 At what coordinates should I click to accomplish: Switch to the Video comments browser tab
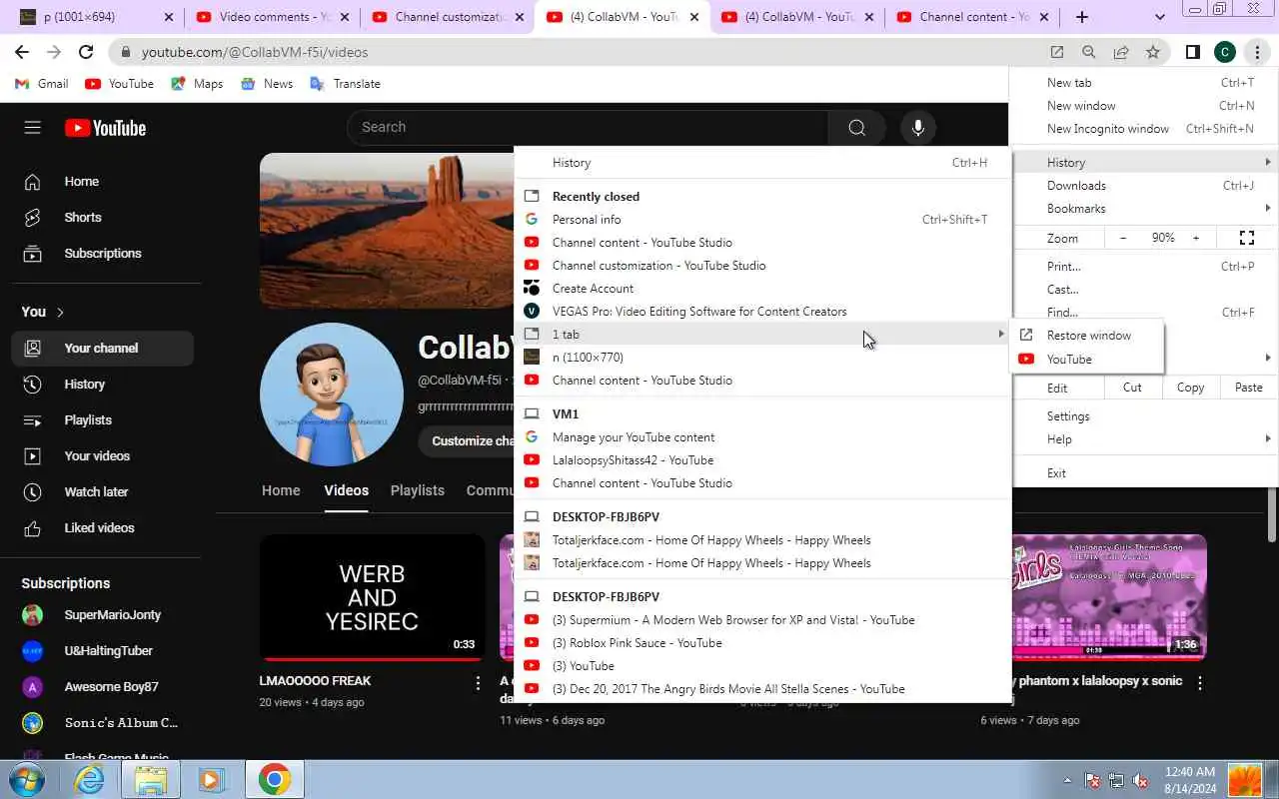pos(272,17)
